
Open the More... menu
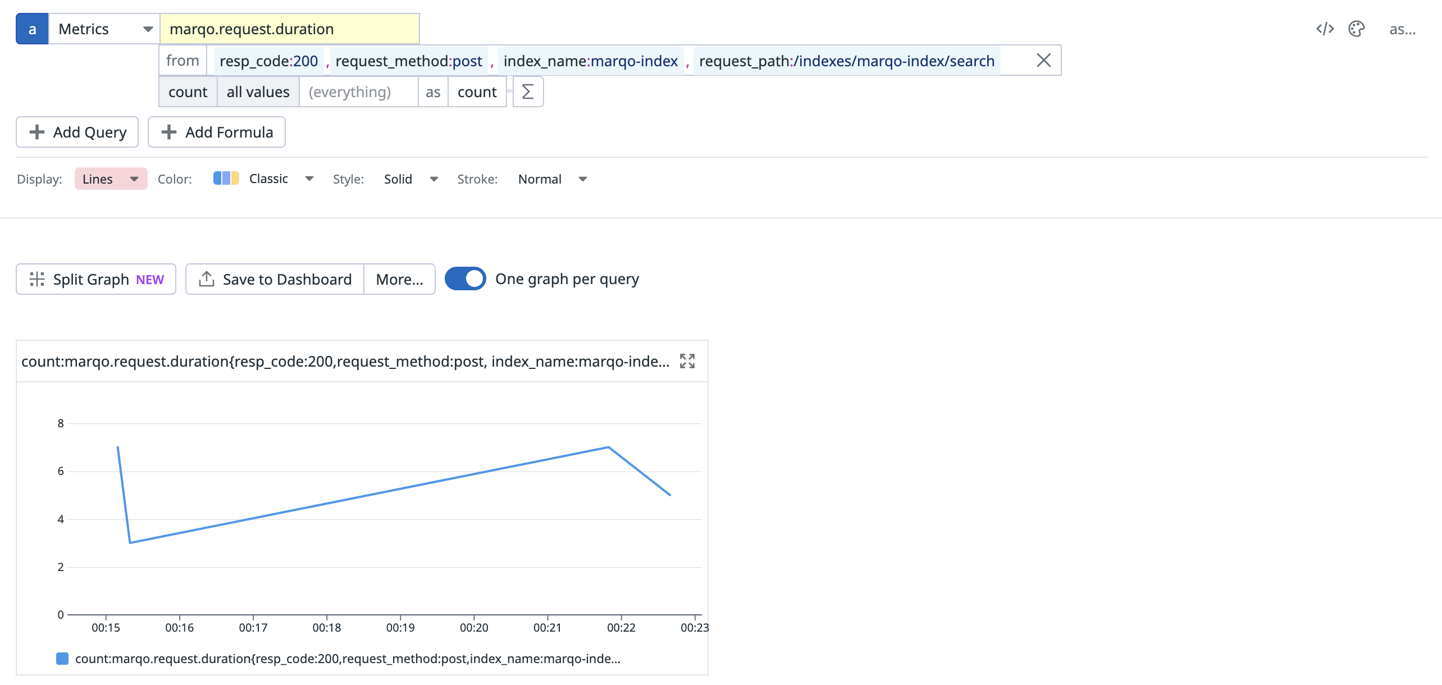coord(399,279)
